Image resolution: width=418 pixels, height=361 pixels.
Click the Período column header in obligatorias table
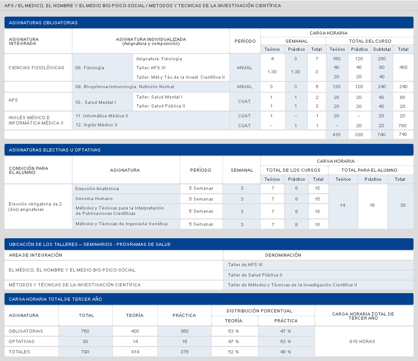coord(245,41)
